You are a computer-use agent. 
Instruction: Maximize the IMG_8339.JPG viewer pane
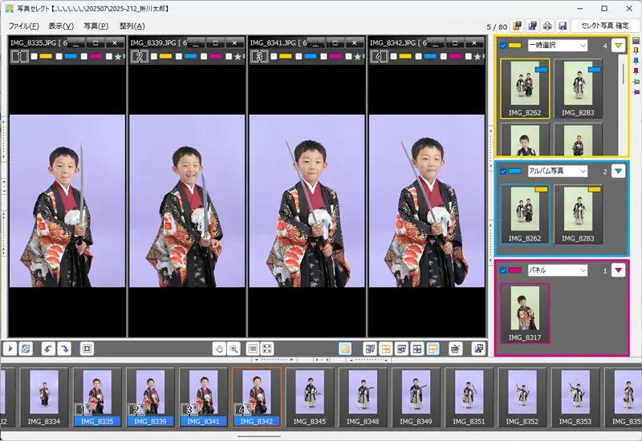(215, 42)
